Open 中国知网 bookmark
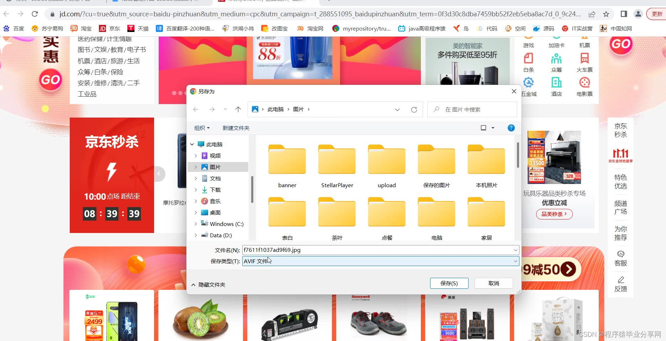 [x=616, y=28]
